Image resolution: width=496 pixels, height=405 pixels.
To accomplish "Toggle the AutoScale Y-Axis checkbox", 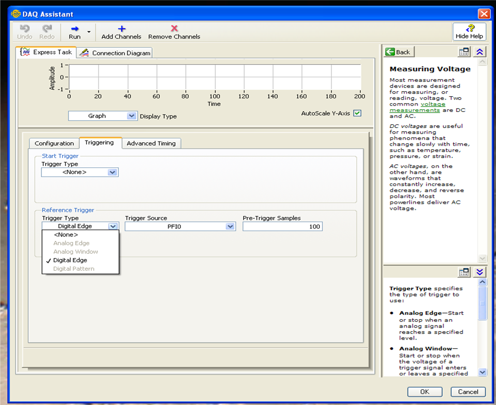I will pyautogui.click(x=357, y=113).
